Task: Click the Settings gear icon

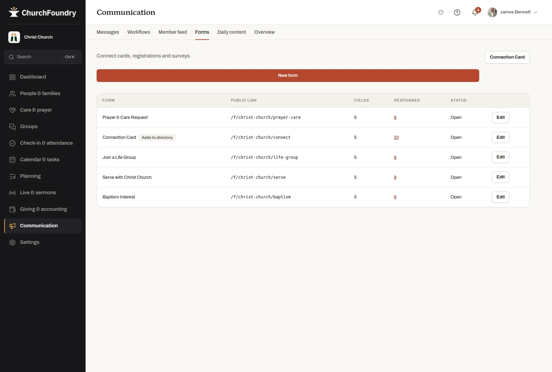Action: tap(12, 242)
